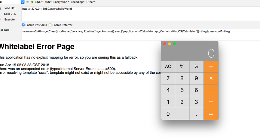Screen dimensions: 260x140
Task: Check Enable Referrer checkbox
Action: (50, 25)
